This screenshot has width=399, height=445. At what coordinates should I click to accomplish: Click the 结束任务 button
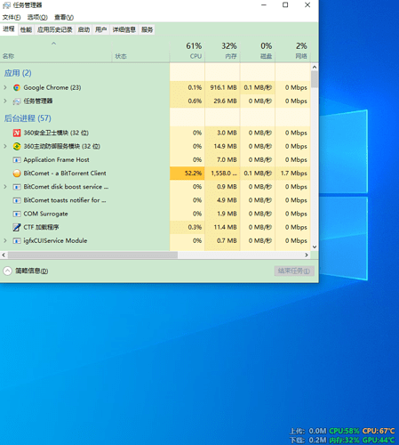pos(294,271)
